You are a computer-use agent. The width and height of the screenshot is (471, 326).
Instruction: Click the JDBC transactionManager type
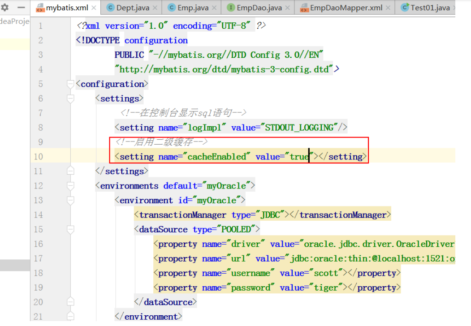270,215
